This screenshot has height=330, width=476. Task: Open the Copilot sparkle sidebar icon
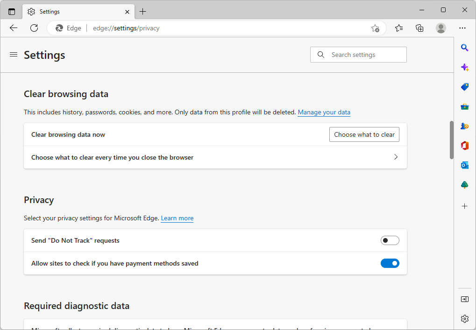point(464,67)
